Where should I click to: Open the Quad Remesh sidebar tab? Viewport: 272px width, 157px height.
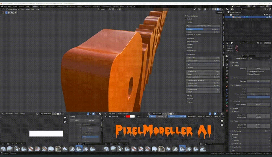[x=224, y=36]
